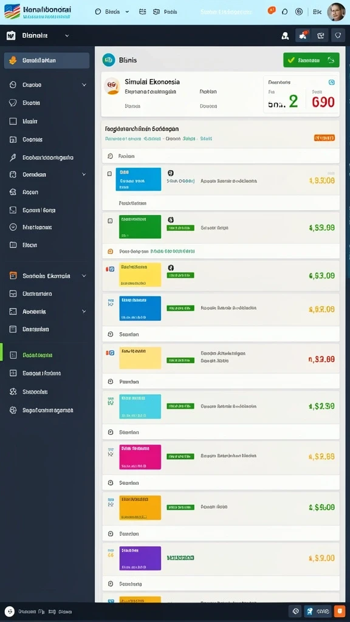Screen dimensions: 350x622
Task: Open the highlighted first sidebar item with orange icon
Action: coord(46,61)
